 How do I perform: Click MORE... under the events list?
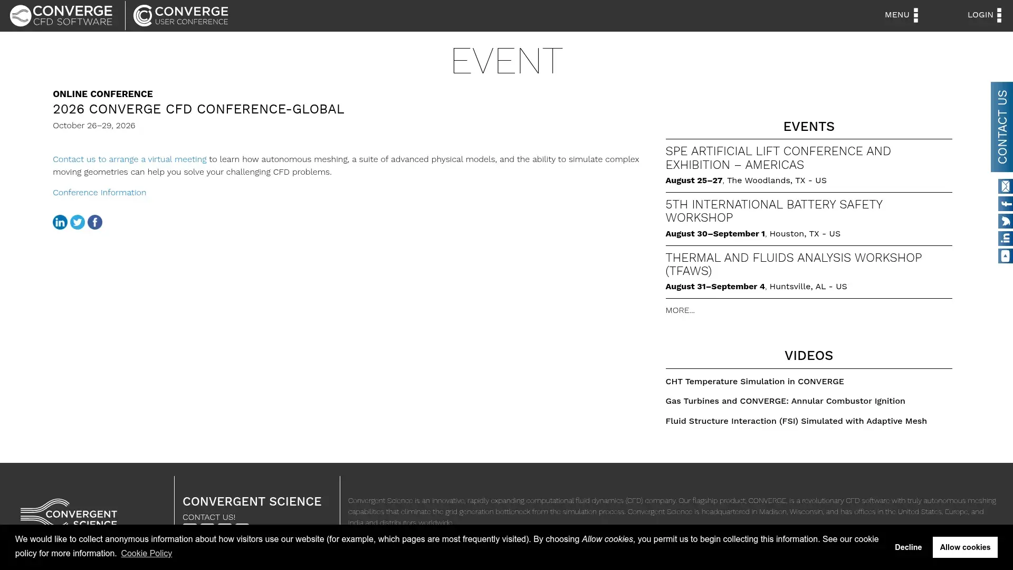tap(680, 310)
